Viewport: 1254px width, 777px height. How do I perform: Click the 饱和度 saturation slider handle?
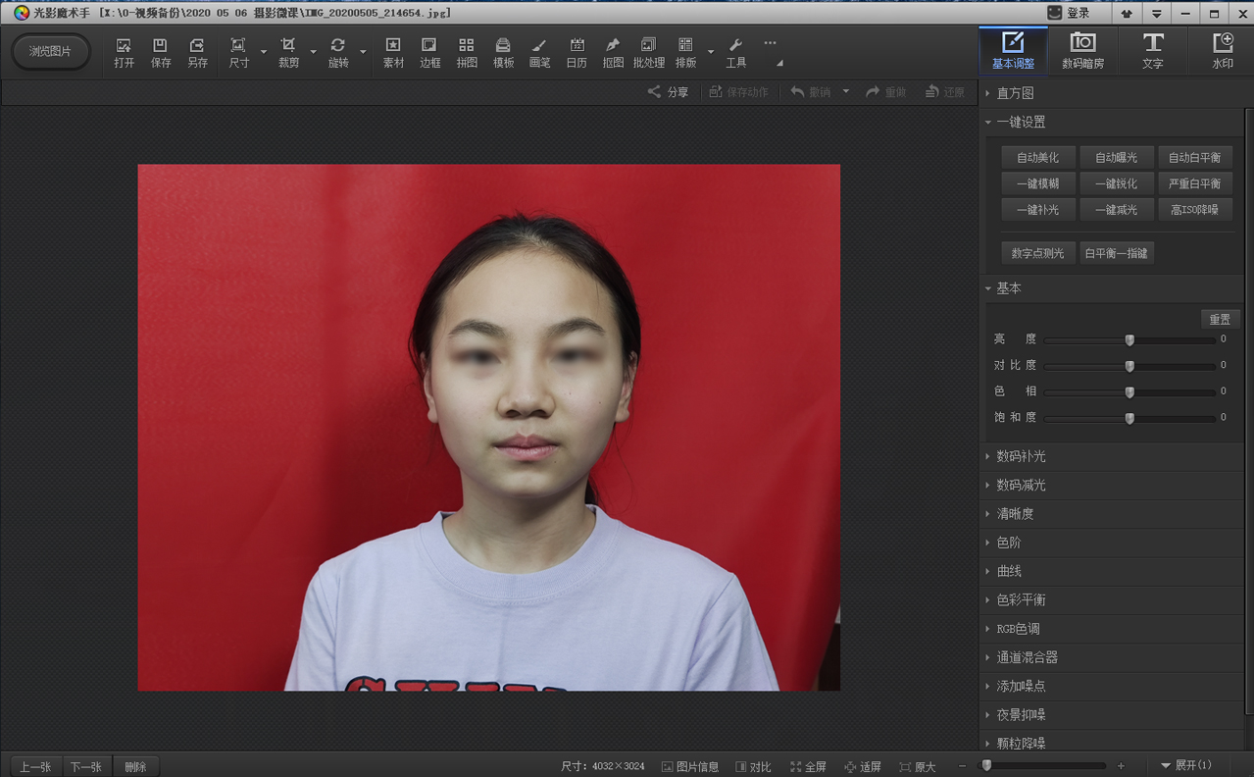[1129, 418]
